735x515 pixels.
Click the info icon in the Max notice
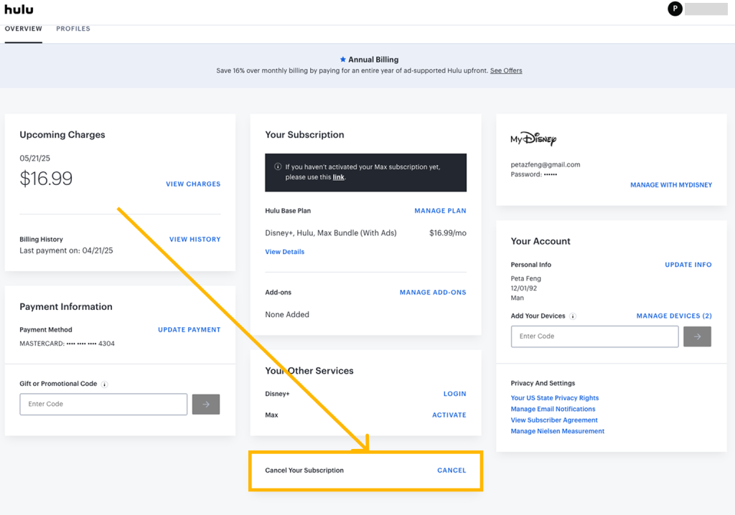pos(278,167)
